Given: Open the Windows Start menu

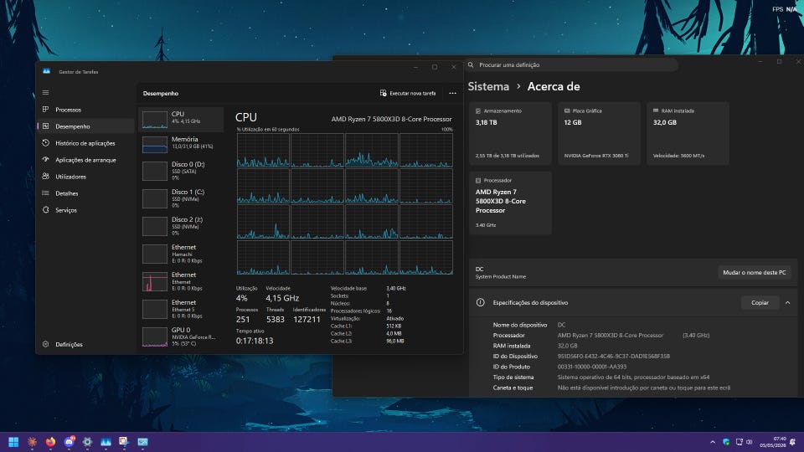Looking at the screenshot, I should (14, 442).
